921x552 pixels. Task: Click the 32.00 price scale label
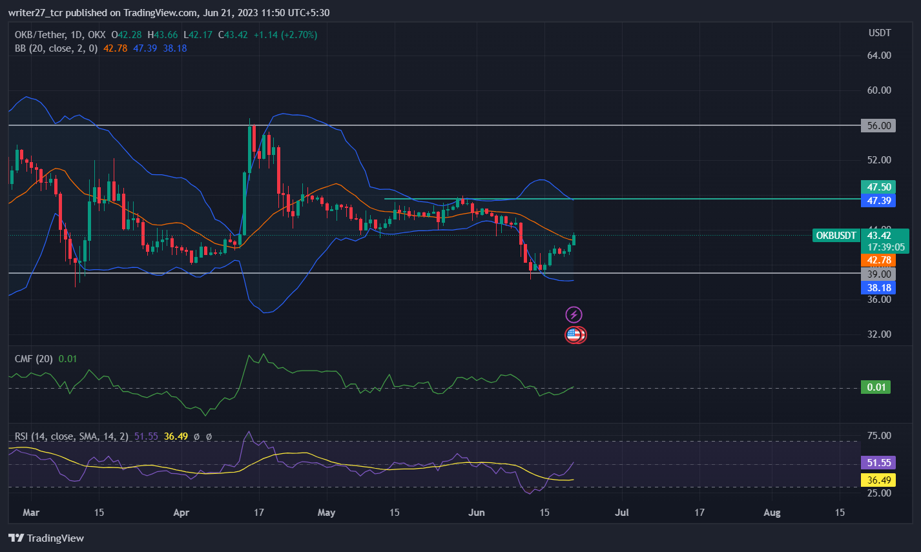879,334
